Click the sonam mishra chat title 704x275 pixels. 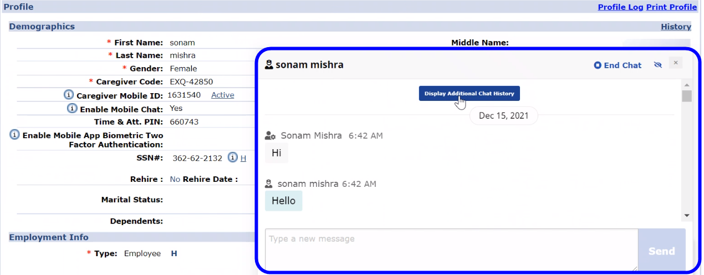(309, 65)
